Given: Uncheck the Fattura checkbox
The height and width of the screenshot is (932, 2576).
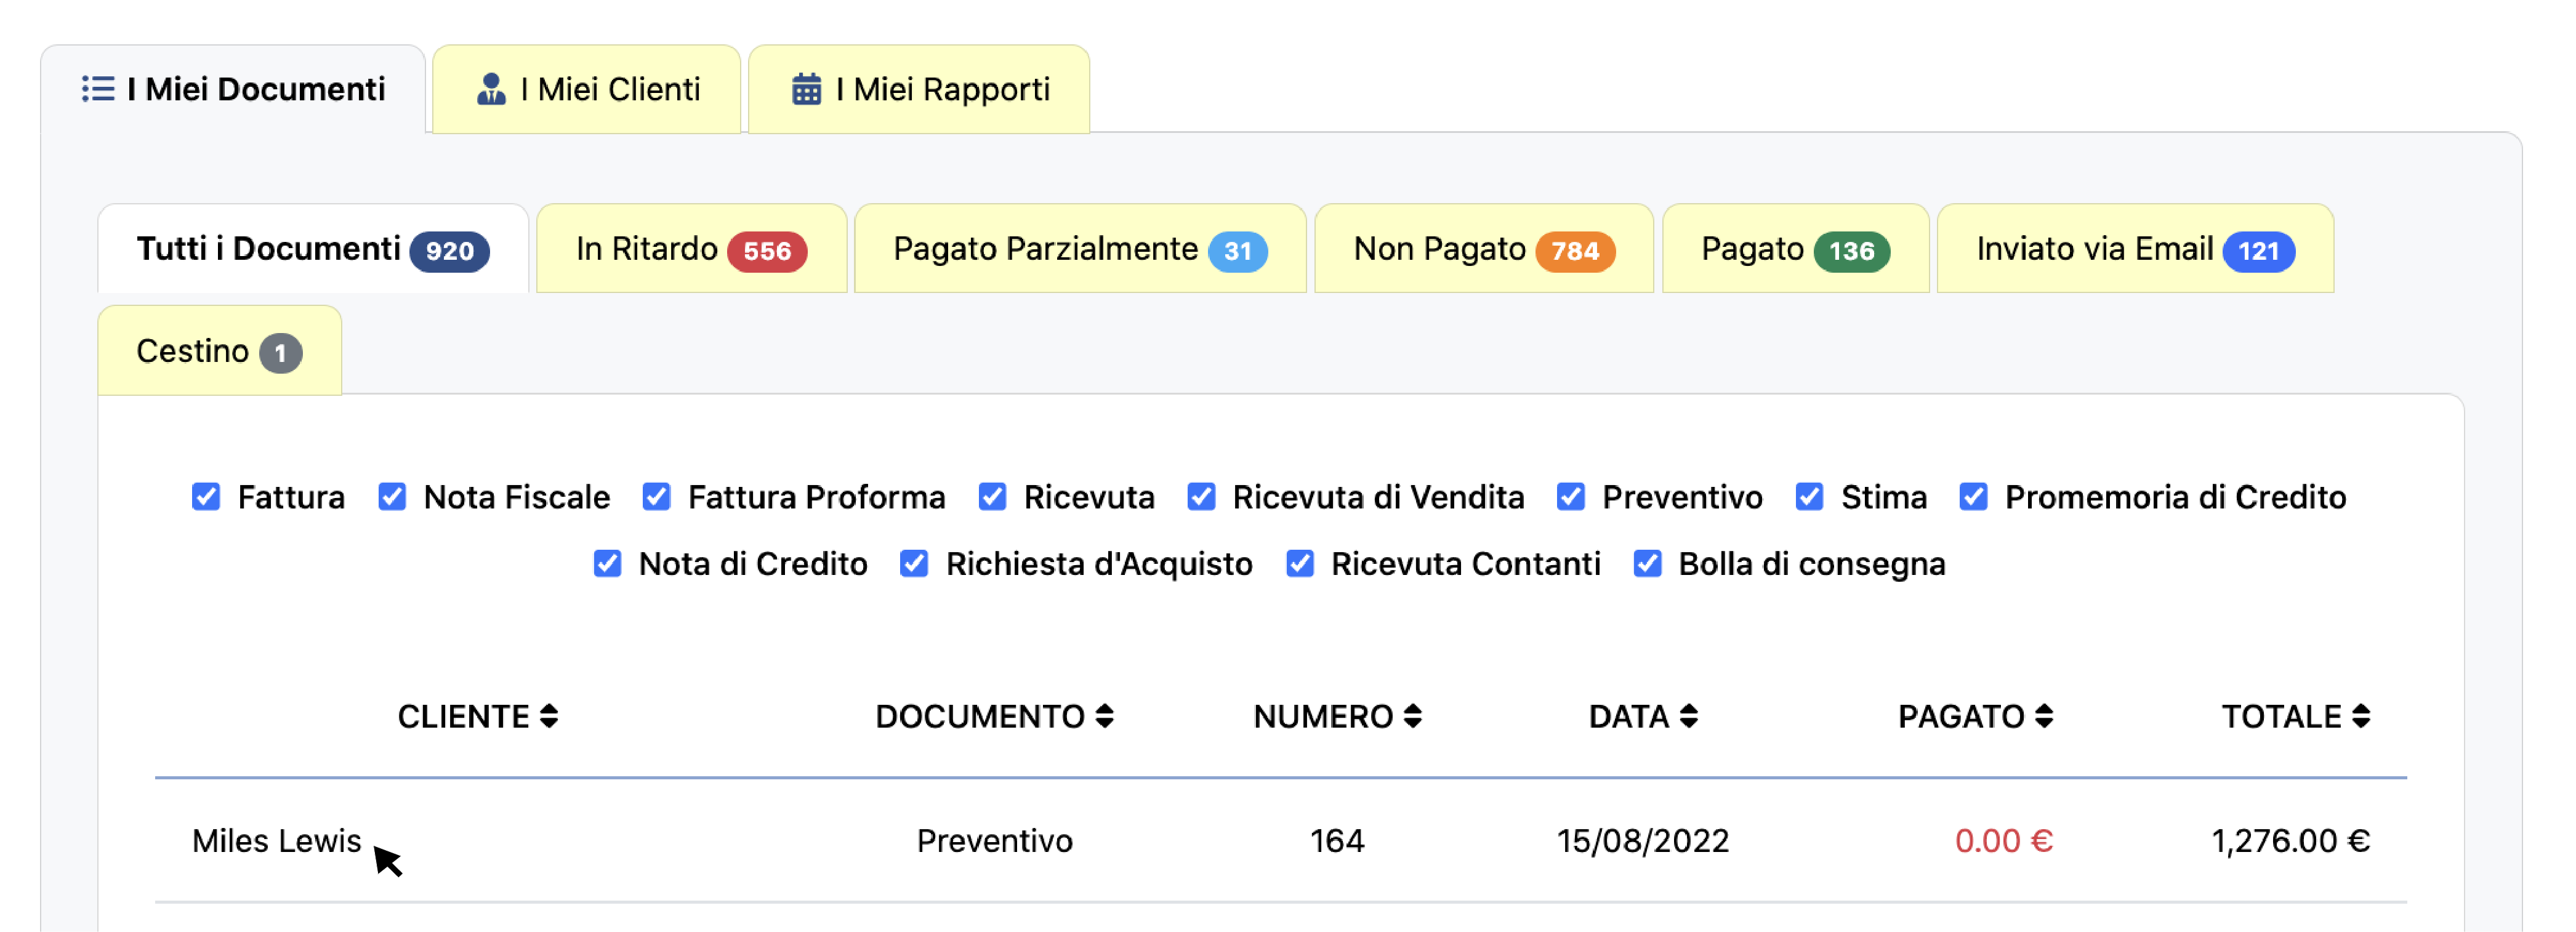Looking at the screenshot, I should pyautogui.click(x=206, y=497).
